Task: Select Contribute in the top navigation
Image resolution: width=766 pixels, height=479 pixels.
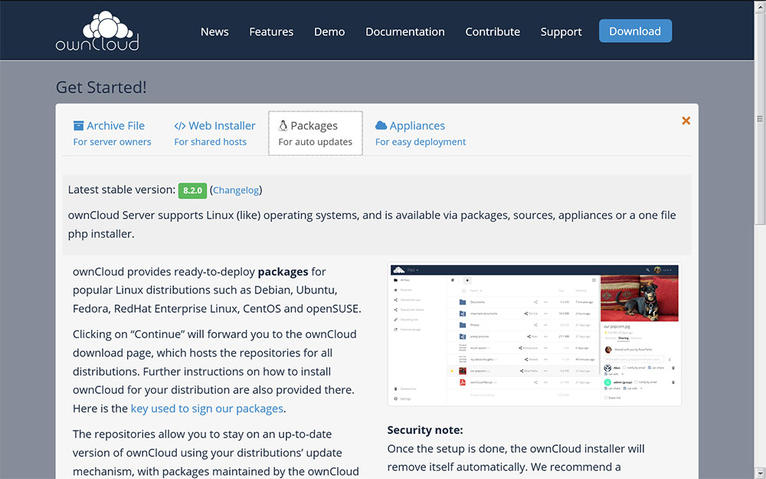Action: click(493, 31)
